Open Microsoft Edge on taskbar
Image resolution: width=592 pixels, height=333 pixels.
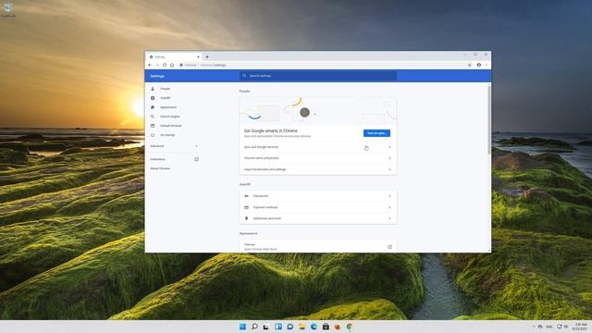point(314,327)
